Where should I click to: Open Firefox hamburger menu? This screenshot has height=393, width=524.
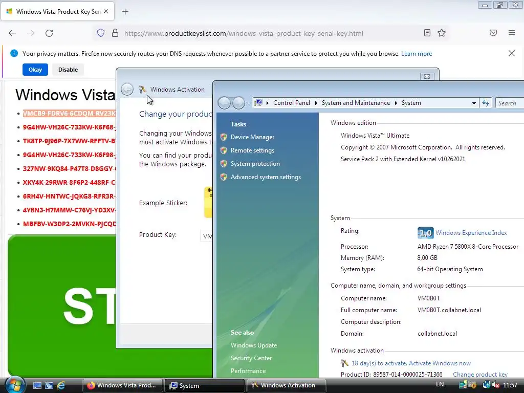coord(512,33)
